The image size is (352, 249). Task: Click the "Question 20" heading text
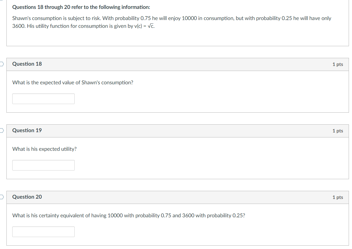pos(27,197)
